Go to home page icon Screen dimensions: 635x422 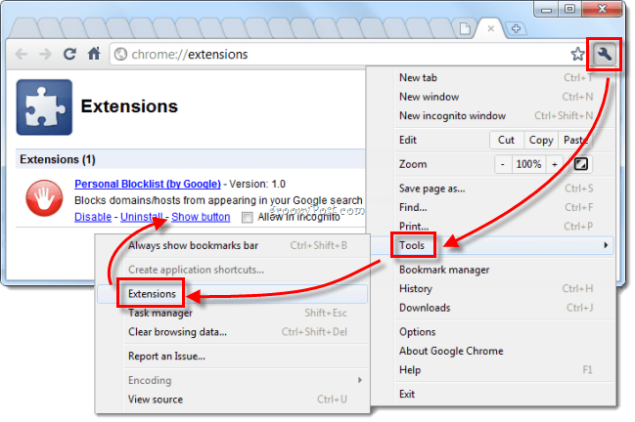(x=94, y=54)
